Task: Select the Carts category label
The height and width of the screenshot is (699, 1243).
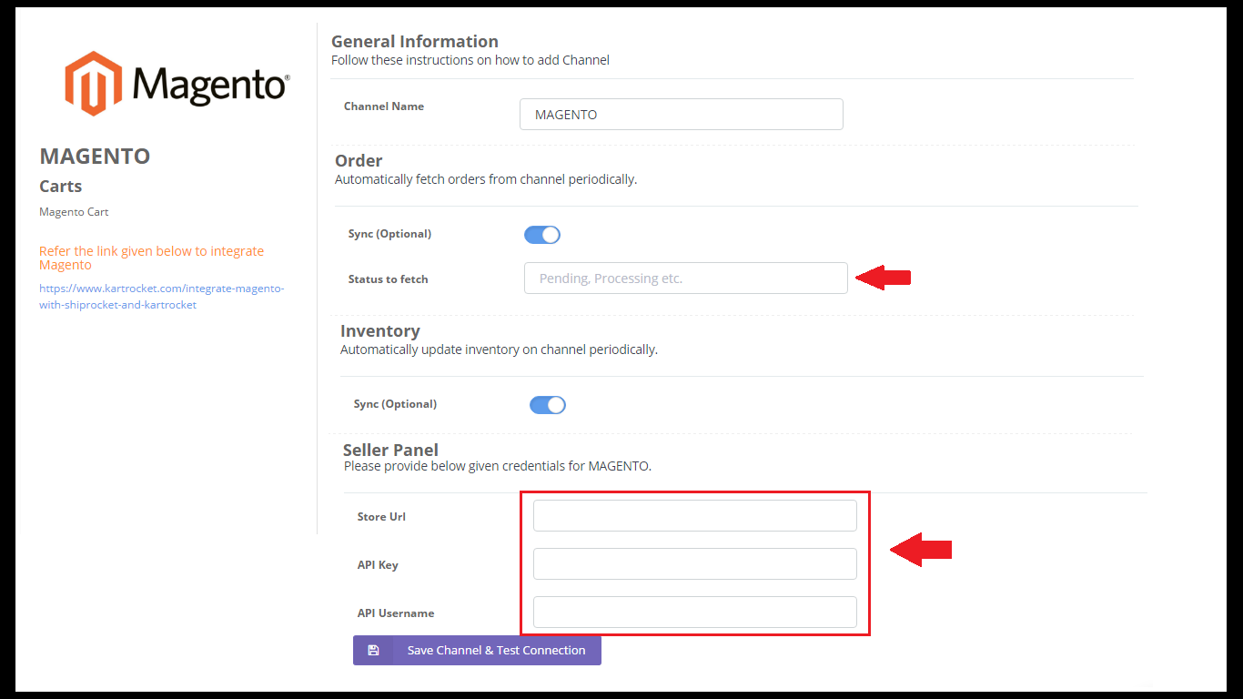Action: [61, 187]
